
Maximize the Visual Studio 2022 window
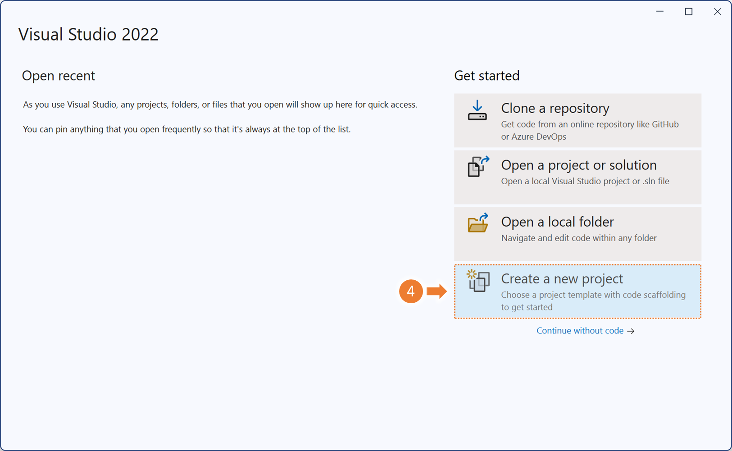pos(689,11)
